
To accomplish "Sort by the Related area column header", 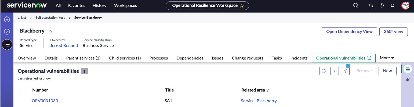I will pyautogui.click(x=253, y=90).
